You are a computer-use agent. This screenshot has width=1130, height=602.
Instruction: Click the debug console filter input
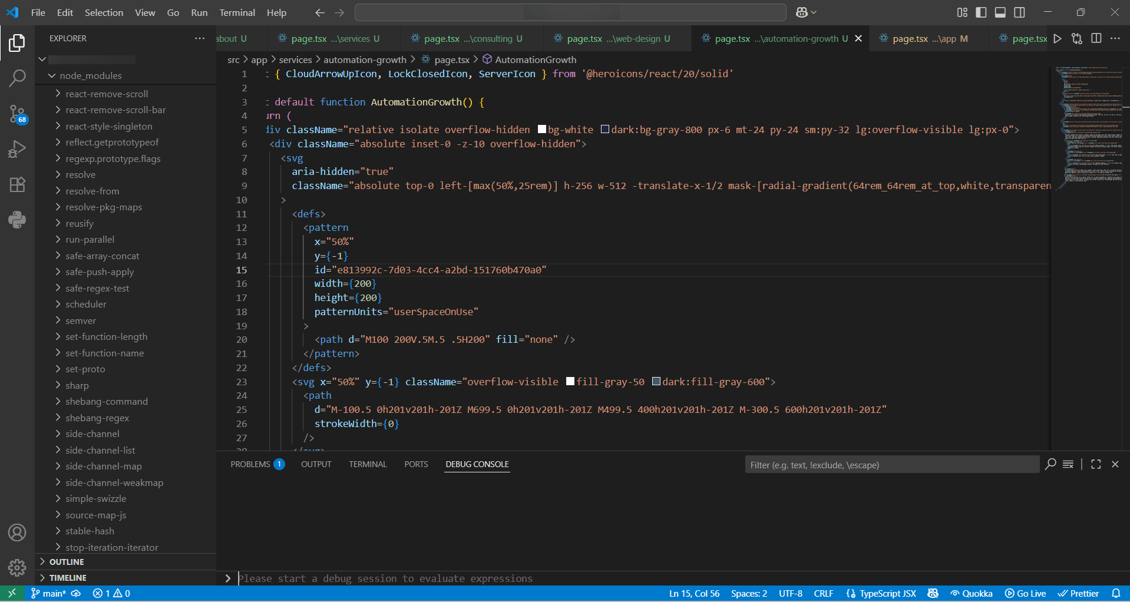click(x=891, y=465)
